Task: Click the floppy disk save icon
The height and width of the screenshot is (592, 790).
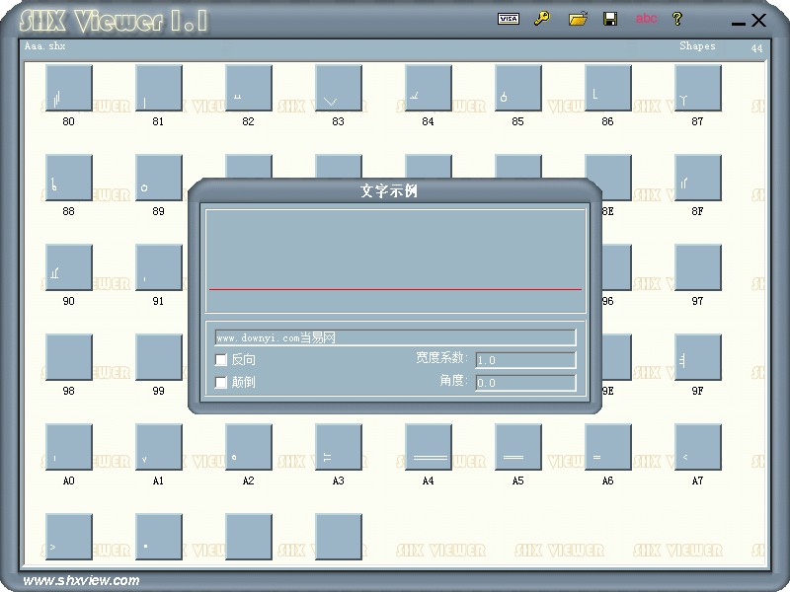Action: tap(610, 19)
